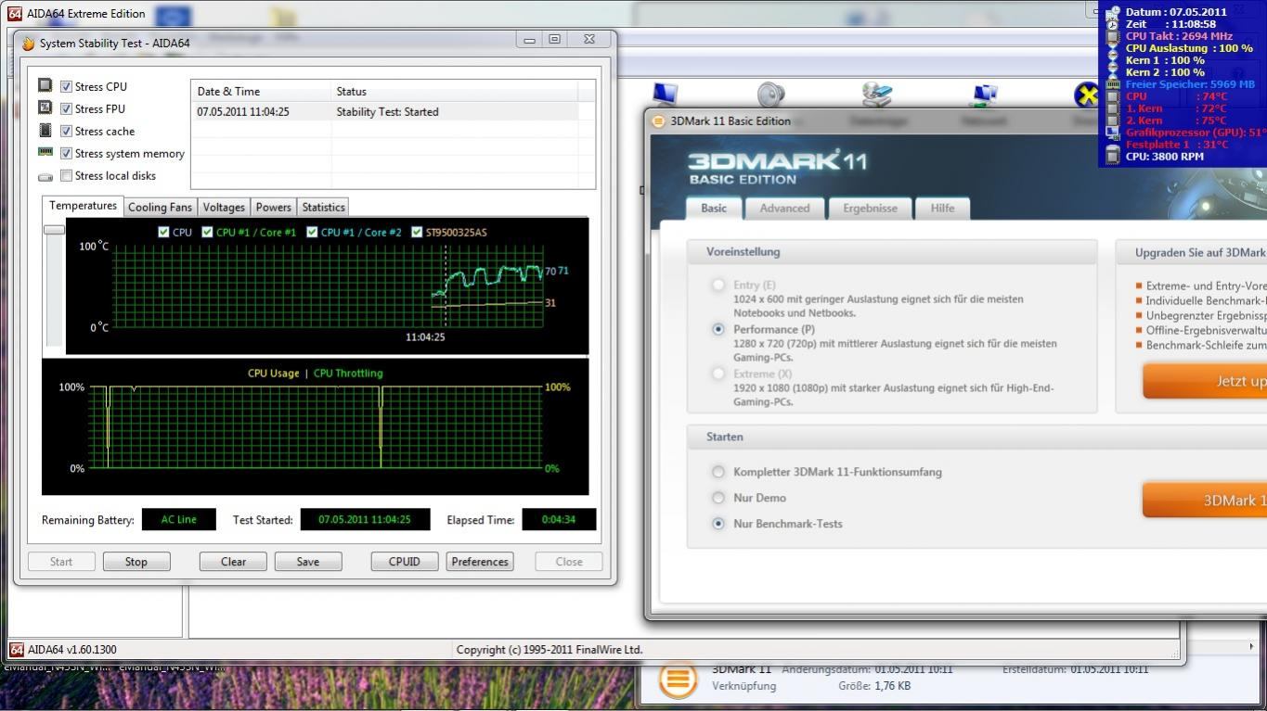
Task: Open the Advanced tab in 3DMark 11
Action: pos(784,209)
